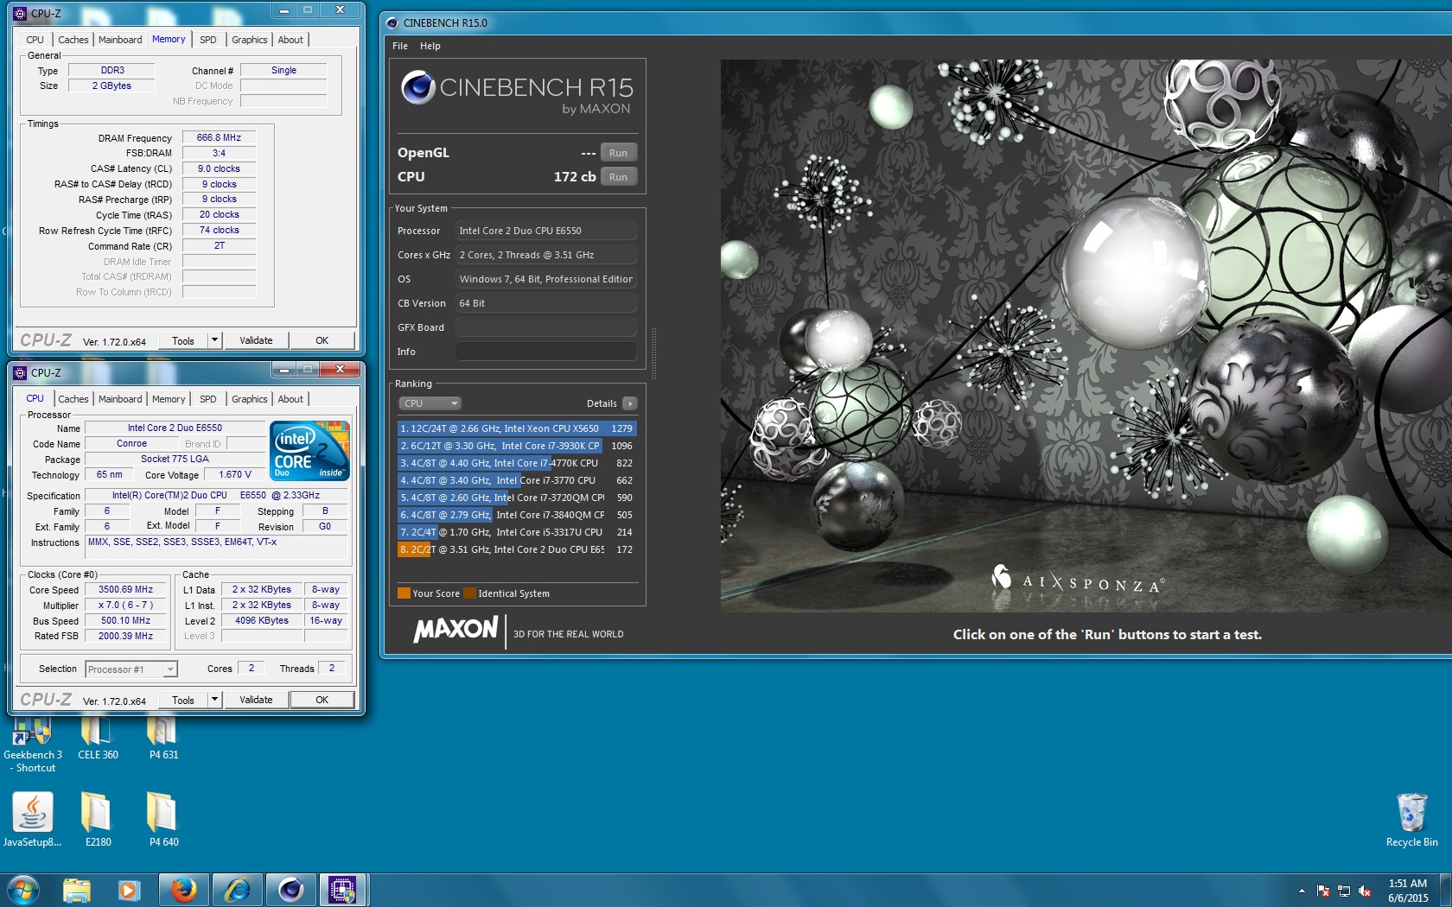Select Core i7-3930K ranking entry
The width and height of the screenshot is (1452, 907).
point(517,446)
